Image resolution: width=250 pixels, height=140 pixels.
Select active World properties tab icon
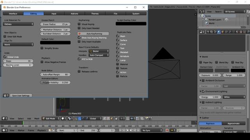[x=219, y=32]
